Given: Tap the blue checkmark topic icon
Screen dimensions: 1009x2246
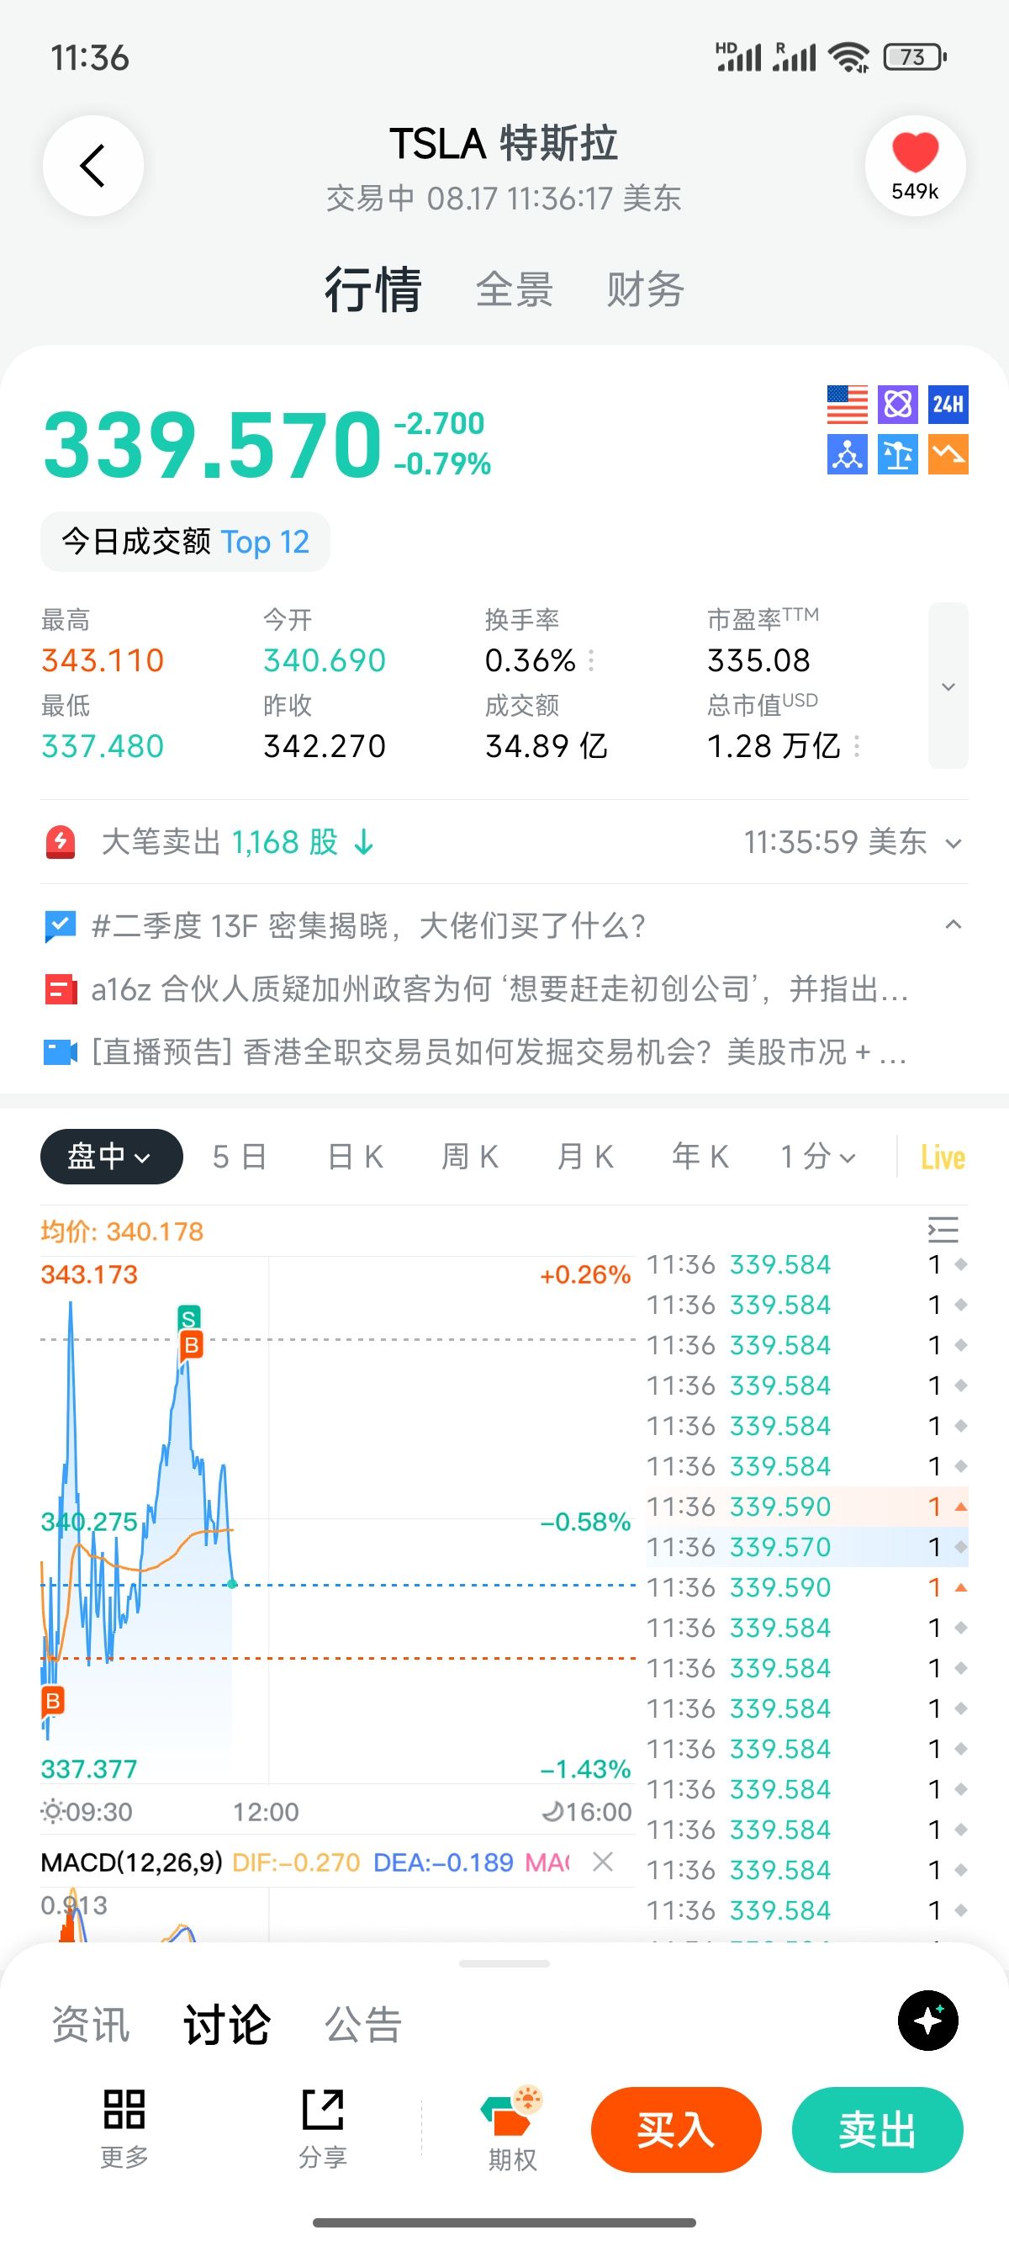Looking at the screenshot, I should [61, 926].
